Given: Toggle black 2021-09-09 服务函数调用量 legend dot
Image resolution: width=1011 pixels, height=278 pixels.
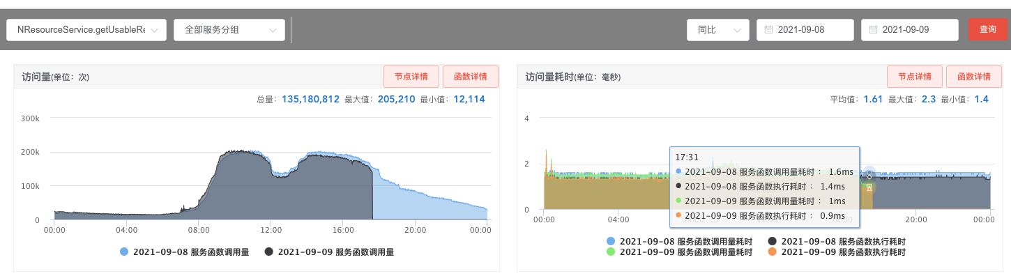Looking at the screenshot, I should pos(269,252).
